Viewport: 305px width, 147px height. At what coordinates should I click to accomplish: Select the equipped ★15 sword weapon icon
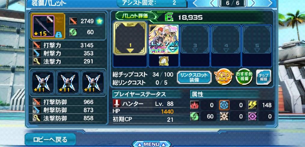pyautogui.click(x=44, y=26)
